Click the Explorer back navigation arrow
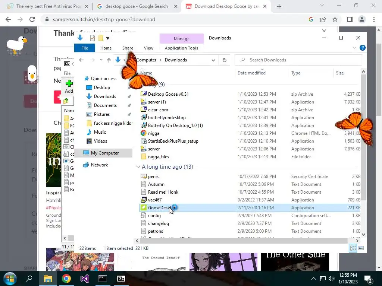The height and width of the screenshot is (286, 382). point(81,60)
